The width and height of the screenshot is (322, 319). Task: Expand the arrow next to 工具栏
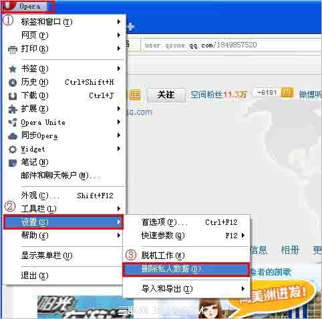119,209
